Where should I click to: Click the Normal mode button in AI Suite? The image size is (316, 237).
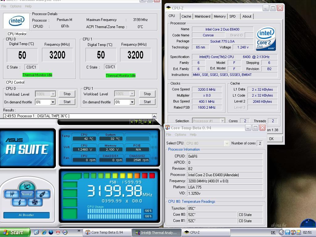(27, 194)
